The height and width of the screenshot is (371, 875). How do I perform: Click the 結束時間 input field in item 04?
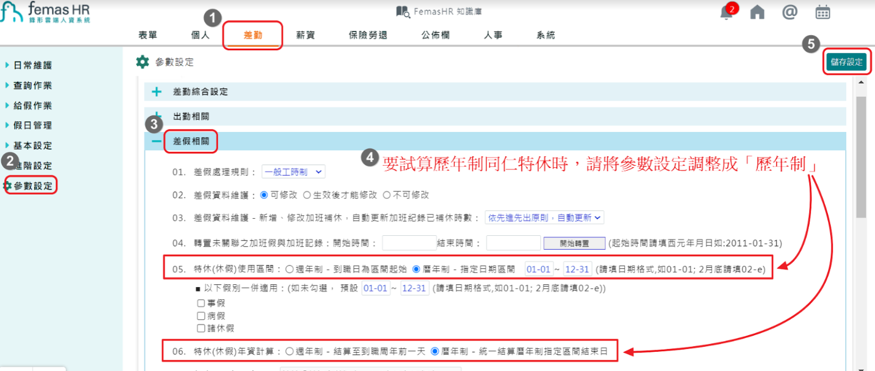[513, 243]
